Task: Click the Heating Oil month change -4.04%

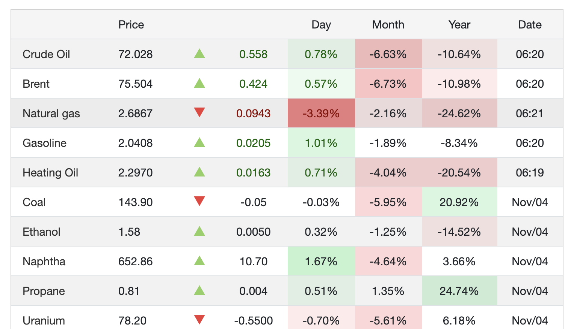Action: (388, 173)
